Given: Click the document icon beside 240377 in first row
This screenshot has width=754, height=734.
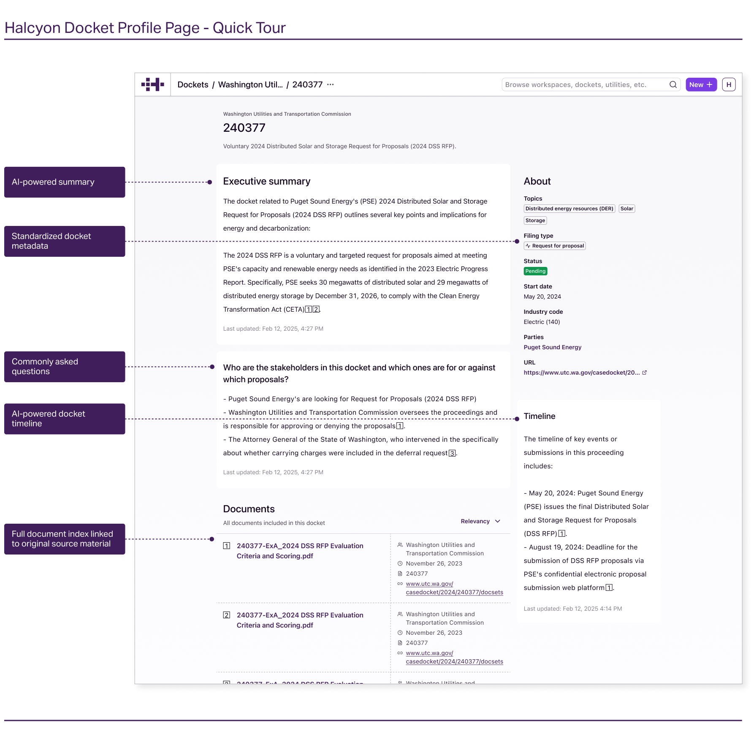Looking at the screenshot, I should [400, 573].
